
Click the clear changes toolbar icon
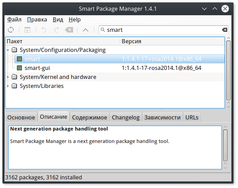69,30
